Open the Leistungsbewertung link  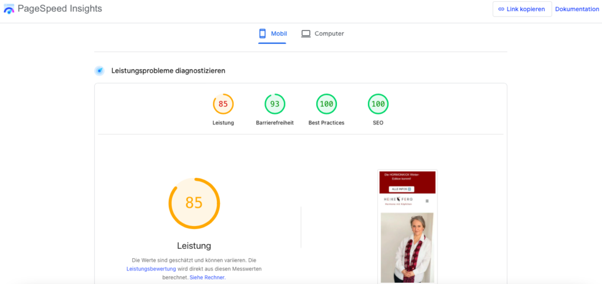coord(151,268)
